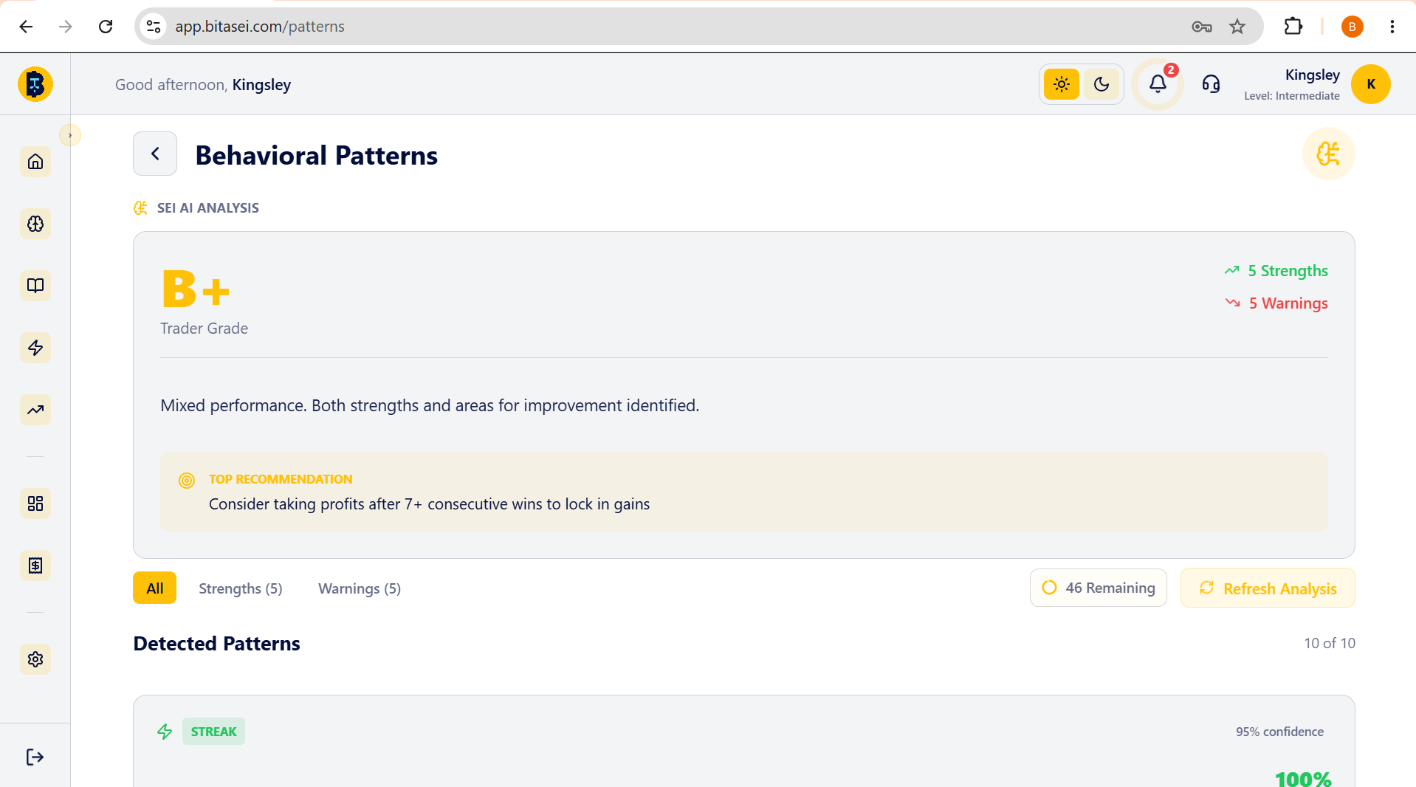Click the streak lightning icon in pattern card

coord(165,732)
